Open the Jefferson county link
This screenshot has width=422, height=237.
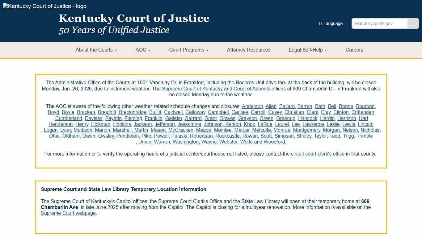click(x=165, y=124)
